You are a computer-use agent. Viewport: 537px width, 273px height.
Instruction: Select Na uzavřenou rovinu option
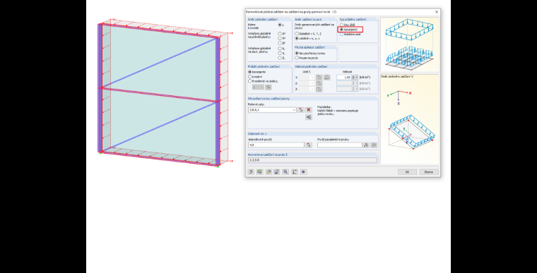pos(297,54)
